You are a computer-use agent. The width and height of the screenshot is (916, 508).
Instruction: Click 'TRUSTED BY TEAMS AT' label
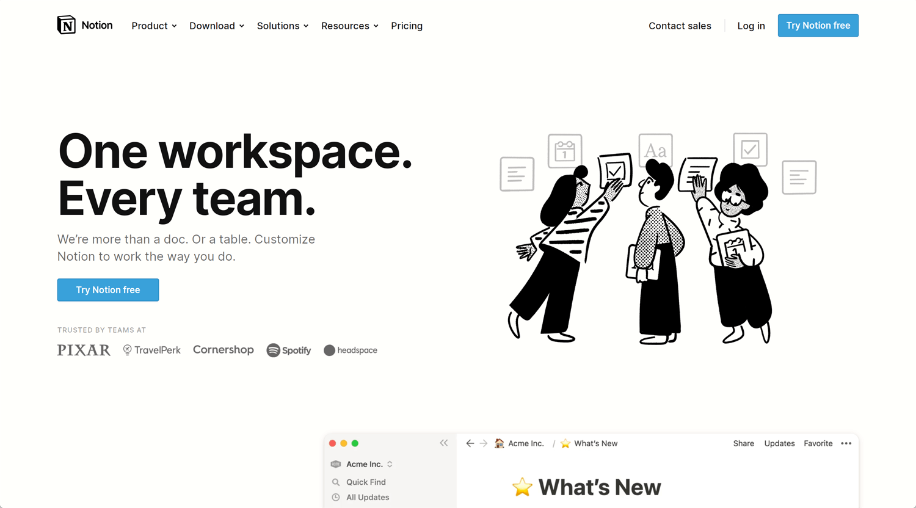click(101, 330)
